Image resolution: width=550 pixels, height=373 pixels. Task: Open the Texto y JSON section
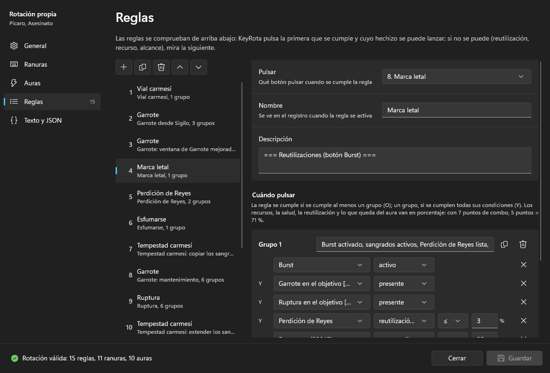(52, 120)
